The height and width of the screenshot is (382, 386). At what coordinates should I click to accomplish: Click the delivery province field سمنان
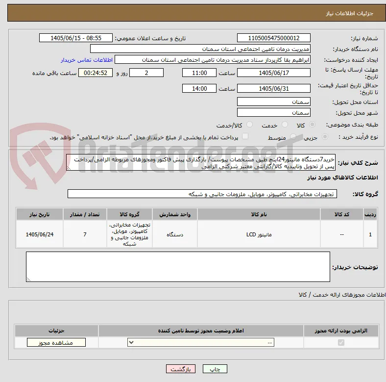pos(273,102)
